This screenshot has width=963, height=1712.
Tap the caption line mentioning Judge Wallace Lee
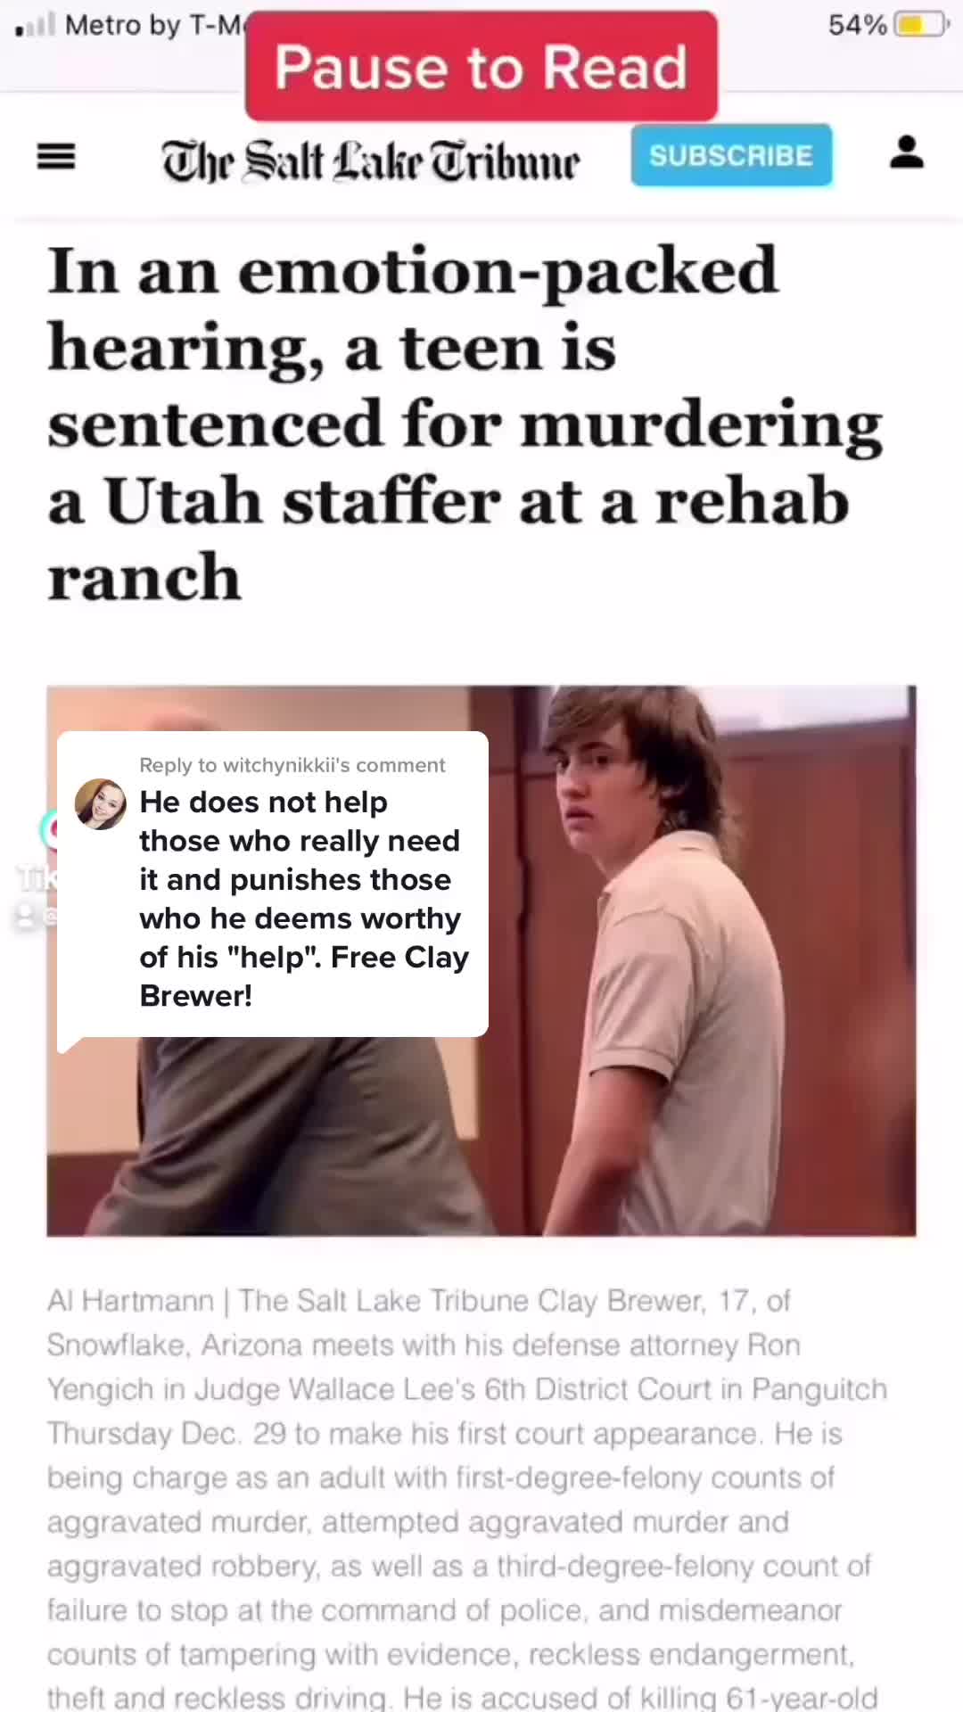466,1389
